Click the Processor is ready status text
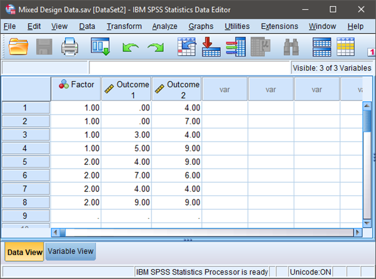This screenshot has width=376, height=279. pos(202,272)
